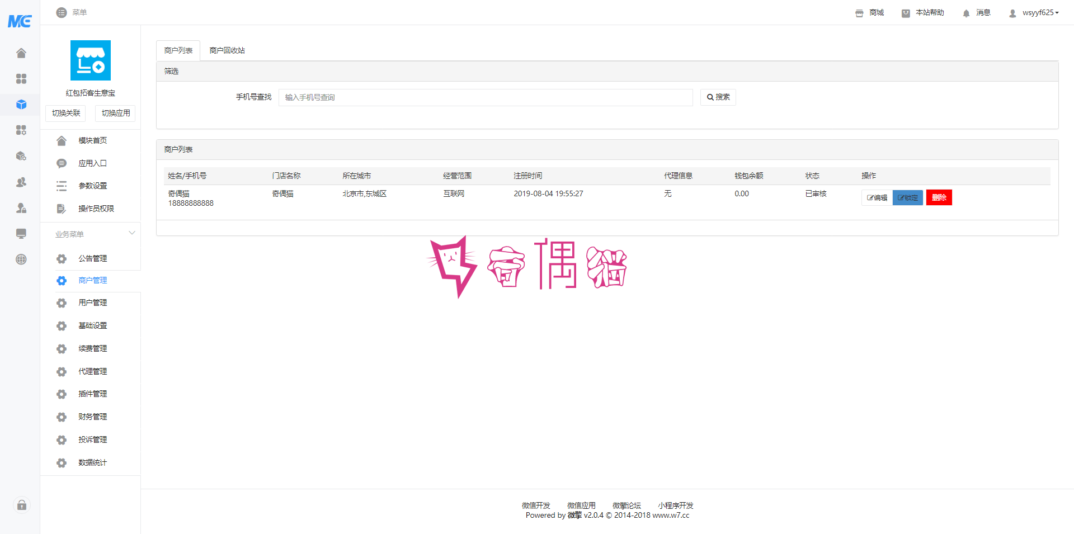Image resolution: width=1074 pixels, height=534 pixels.
Task: Switch to the 商户回收站 tab
Action: (x=227, y=50)
